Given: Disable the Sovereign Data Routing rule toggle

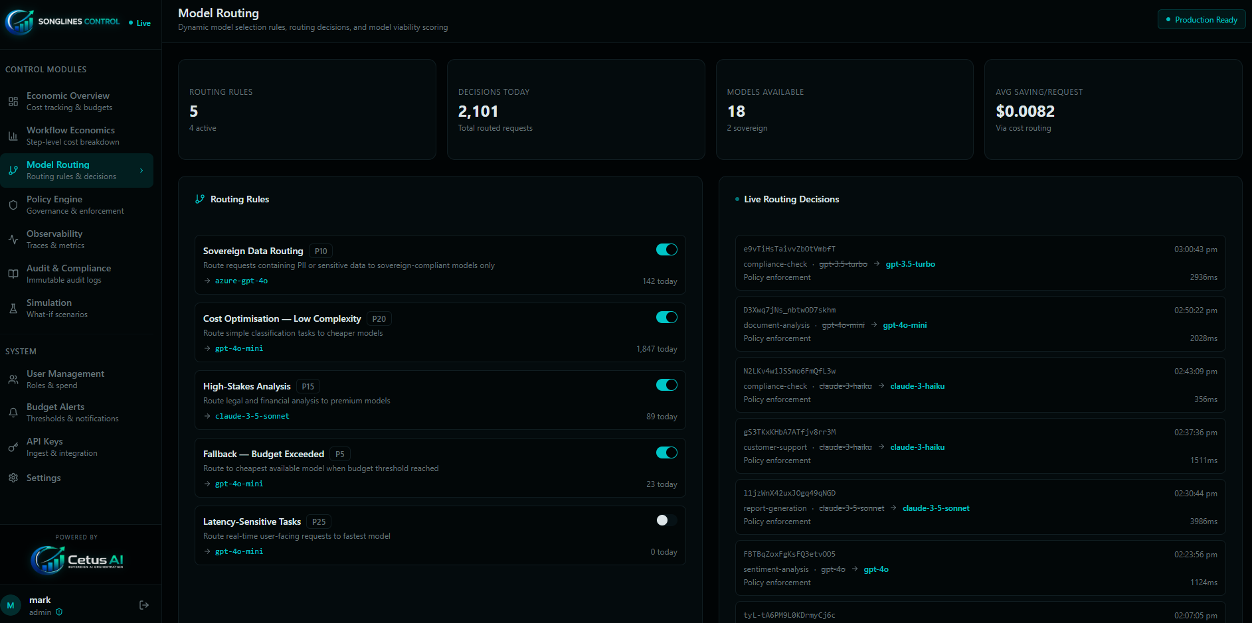Looking at the screenshot, I should (x=666, y=249).
